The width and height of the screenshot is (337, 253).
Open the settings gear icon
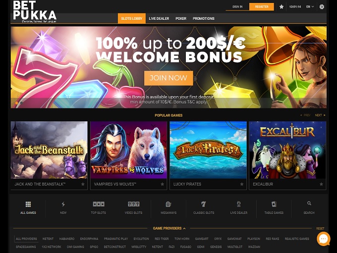(322, 7)
